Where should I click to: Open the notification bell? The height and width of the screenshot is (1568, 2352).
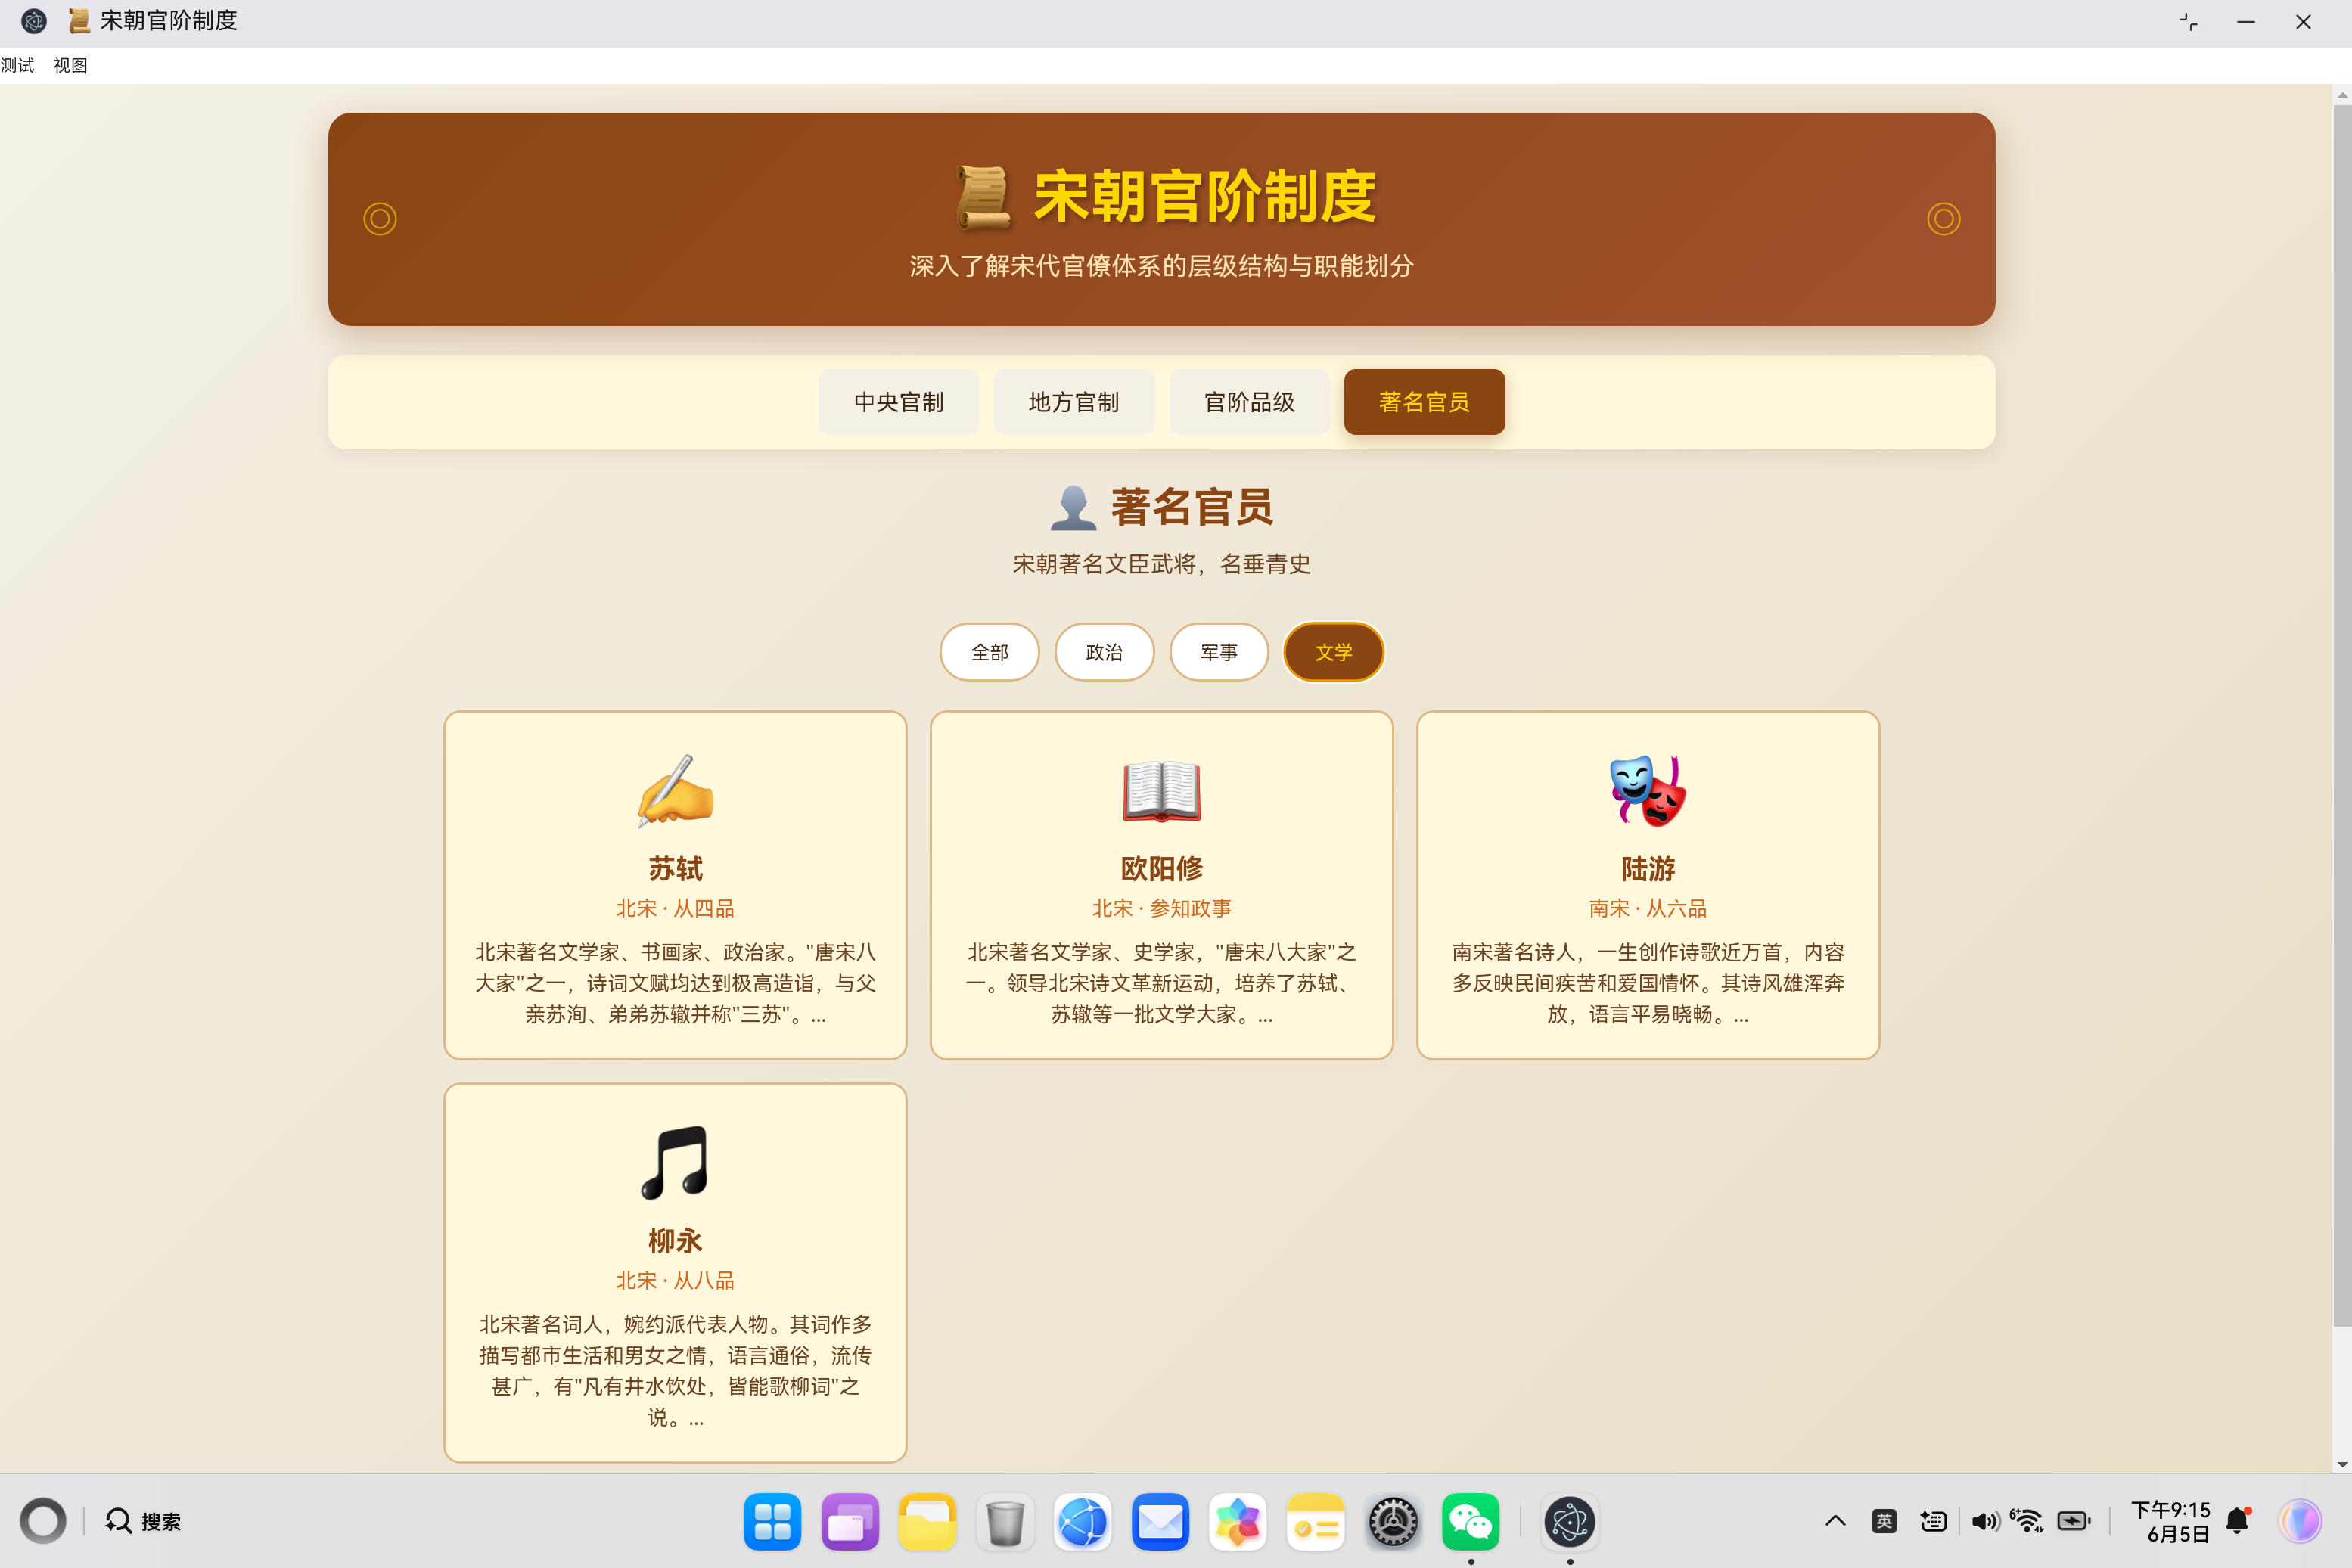2238,1521
